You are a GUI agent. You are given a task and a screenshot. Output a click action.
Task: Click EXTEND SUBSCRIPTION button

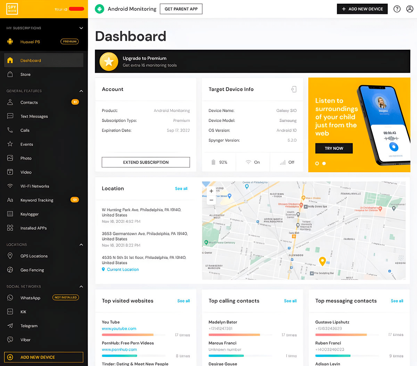[146, 162]
